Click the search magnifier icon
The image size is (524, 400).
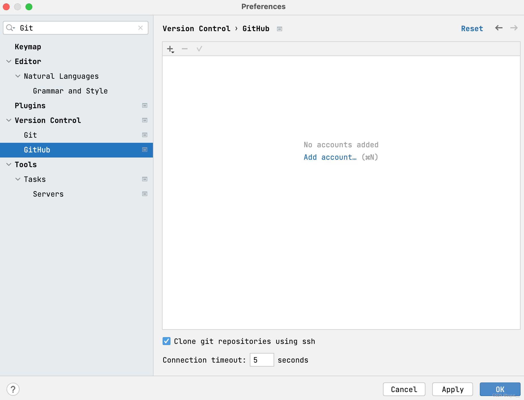[x=10, y=28]
